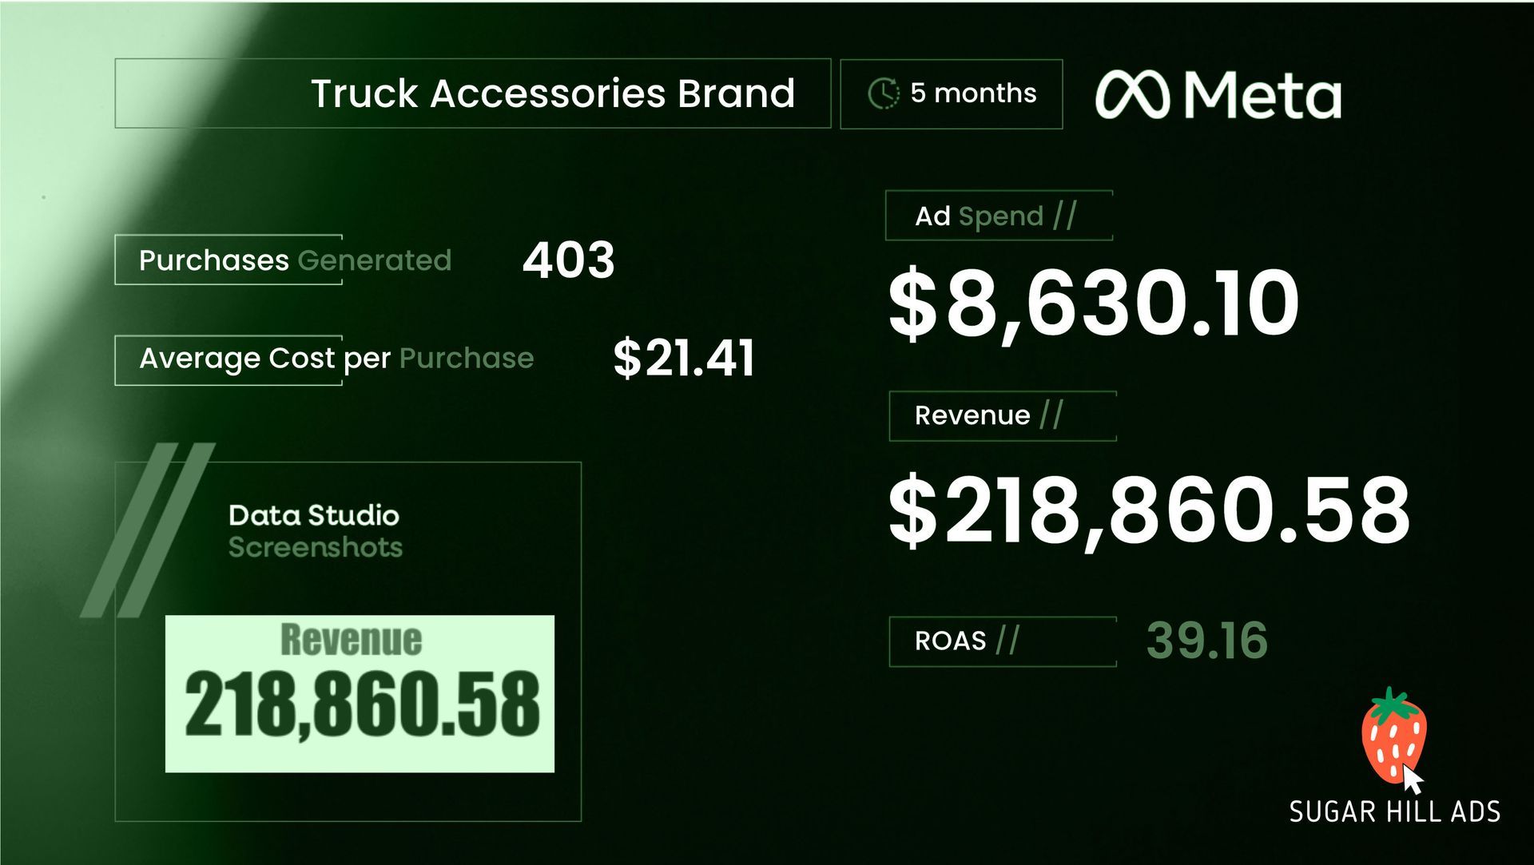Click the 5 months duration badge
Viewport: 1534px width, 865px height.
pos(952,93)
